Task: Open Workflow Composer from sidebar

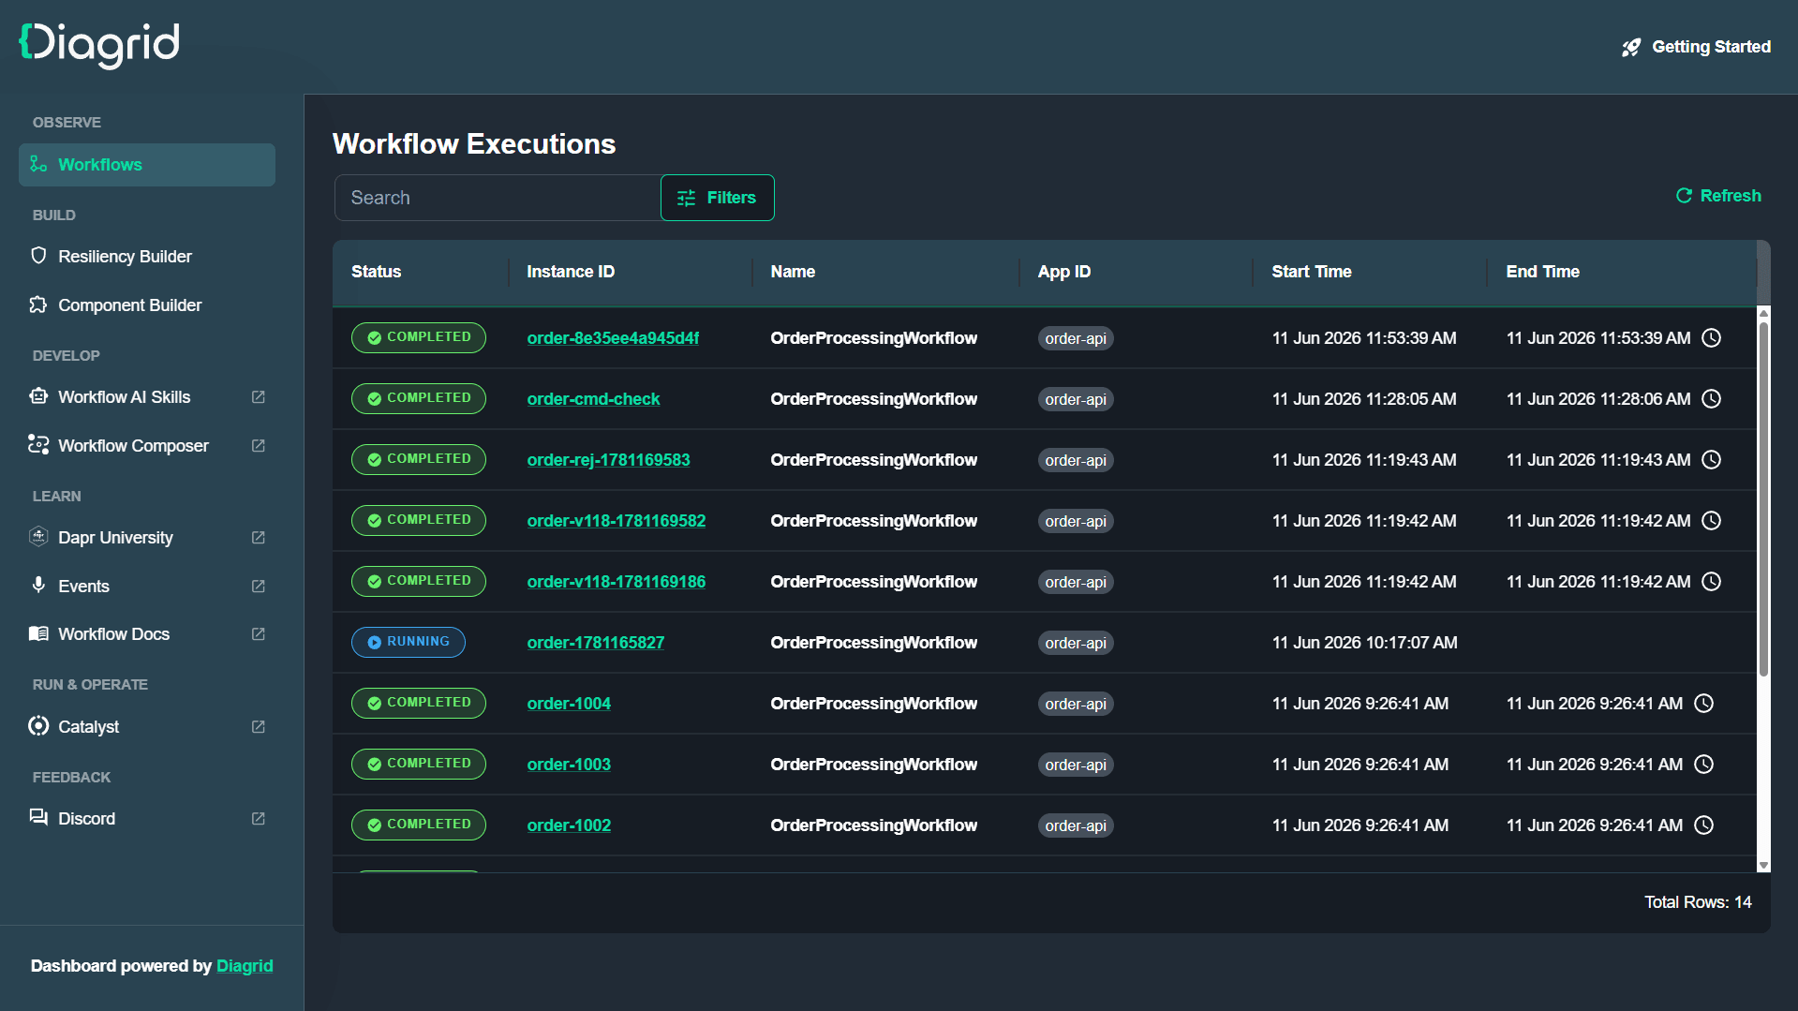Action: coord(147,446)
